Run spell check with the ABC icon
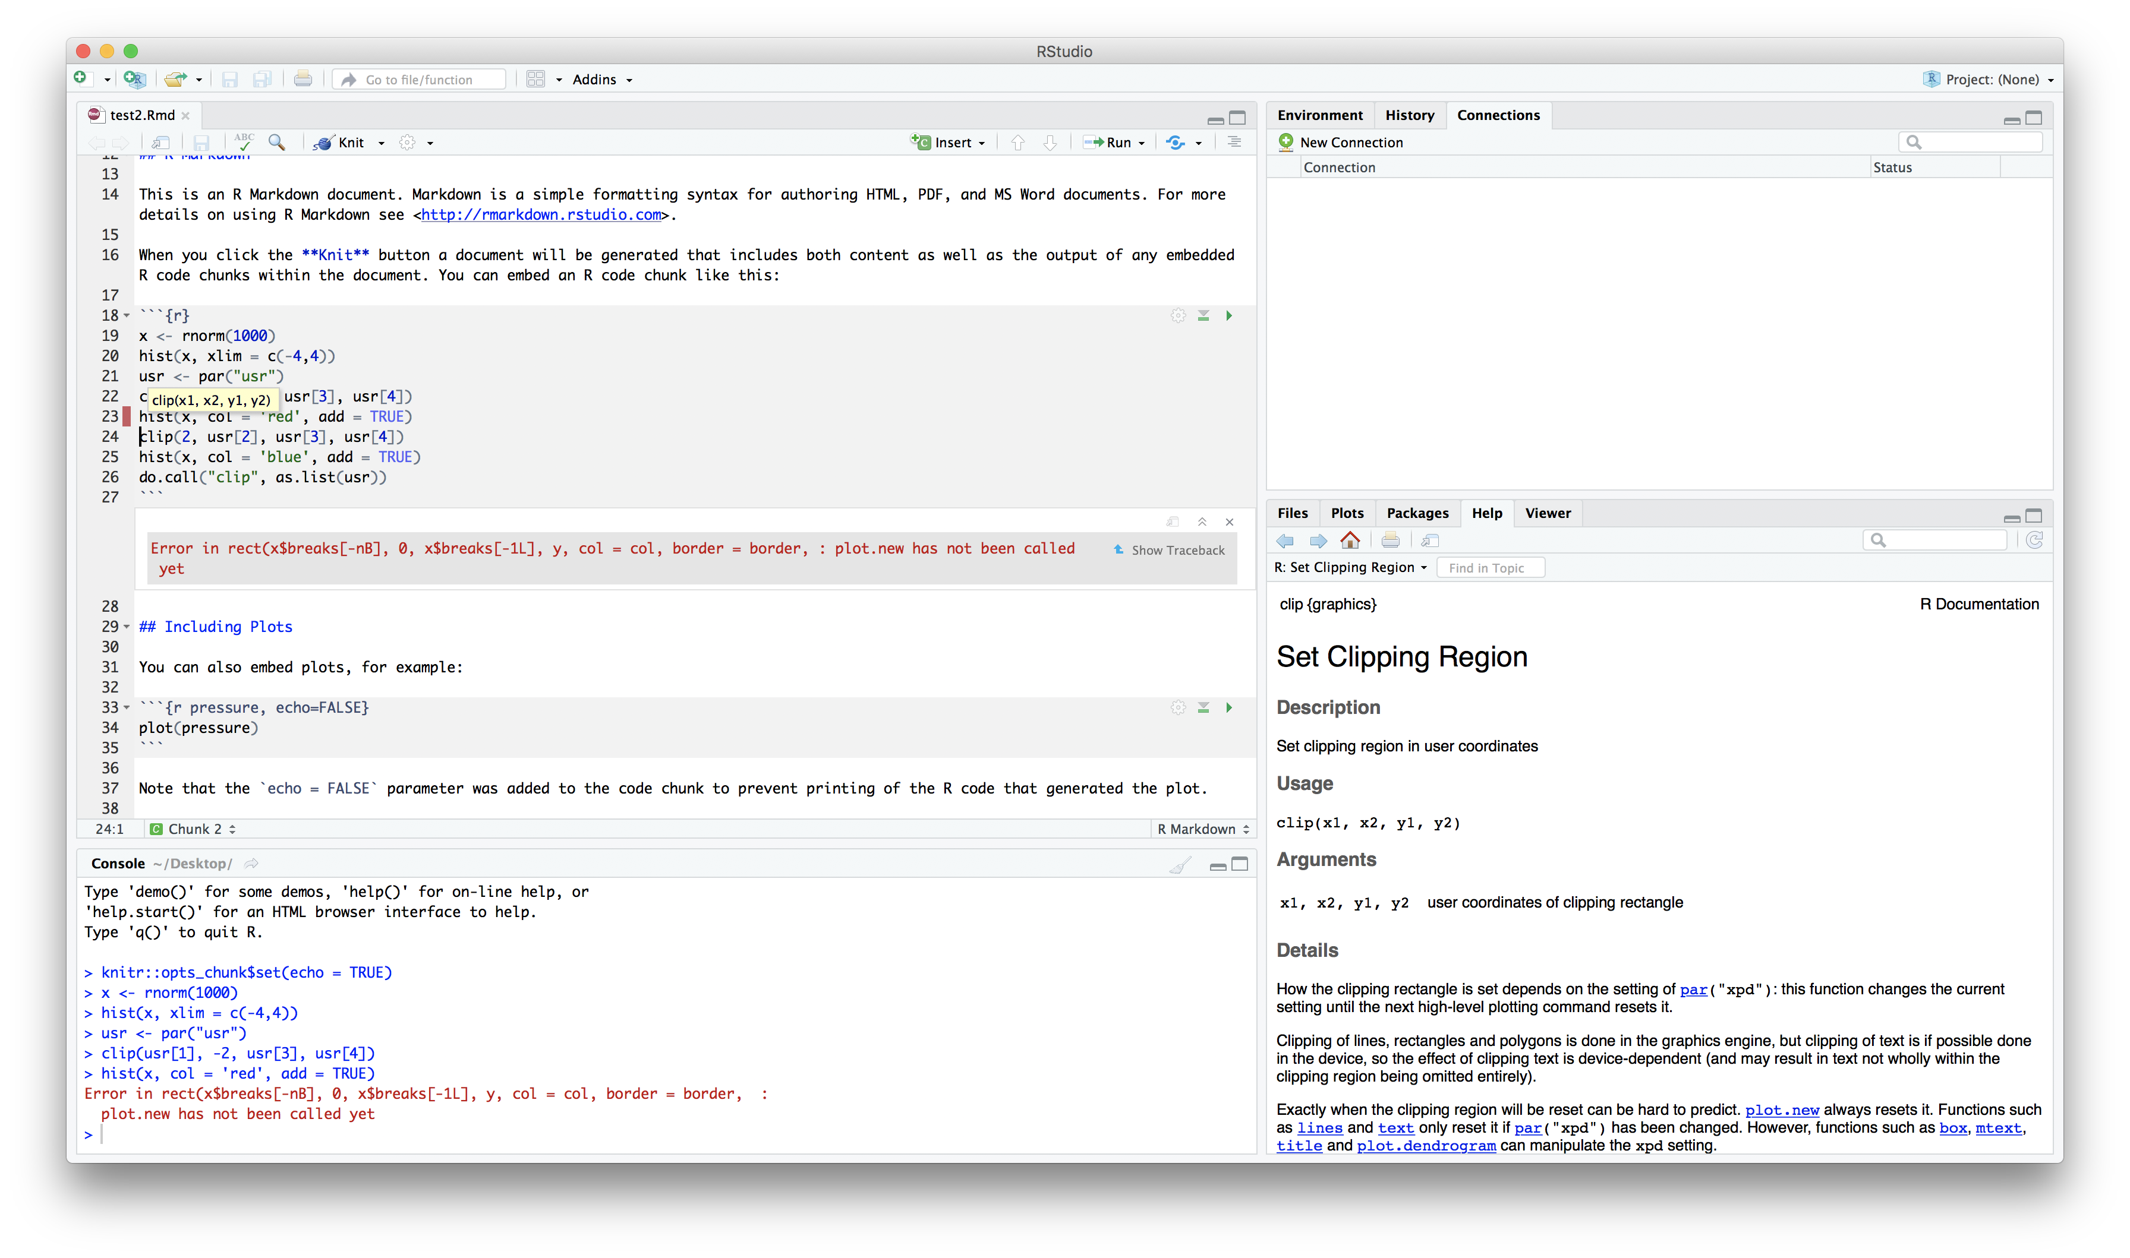The width and height of the screenshot is (2130, 1258). click(x=244, y=141)
